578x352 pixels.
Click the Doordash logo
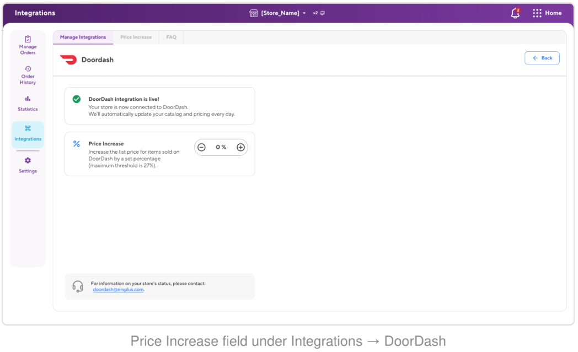68,59
